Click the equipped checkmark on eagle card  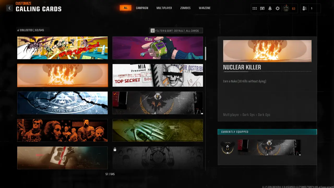click(x=115, y=94)
